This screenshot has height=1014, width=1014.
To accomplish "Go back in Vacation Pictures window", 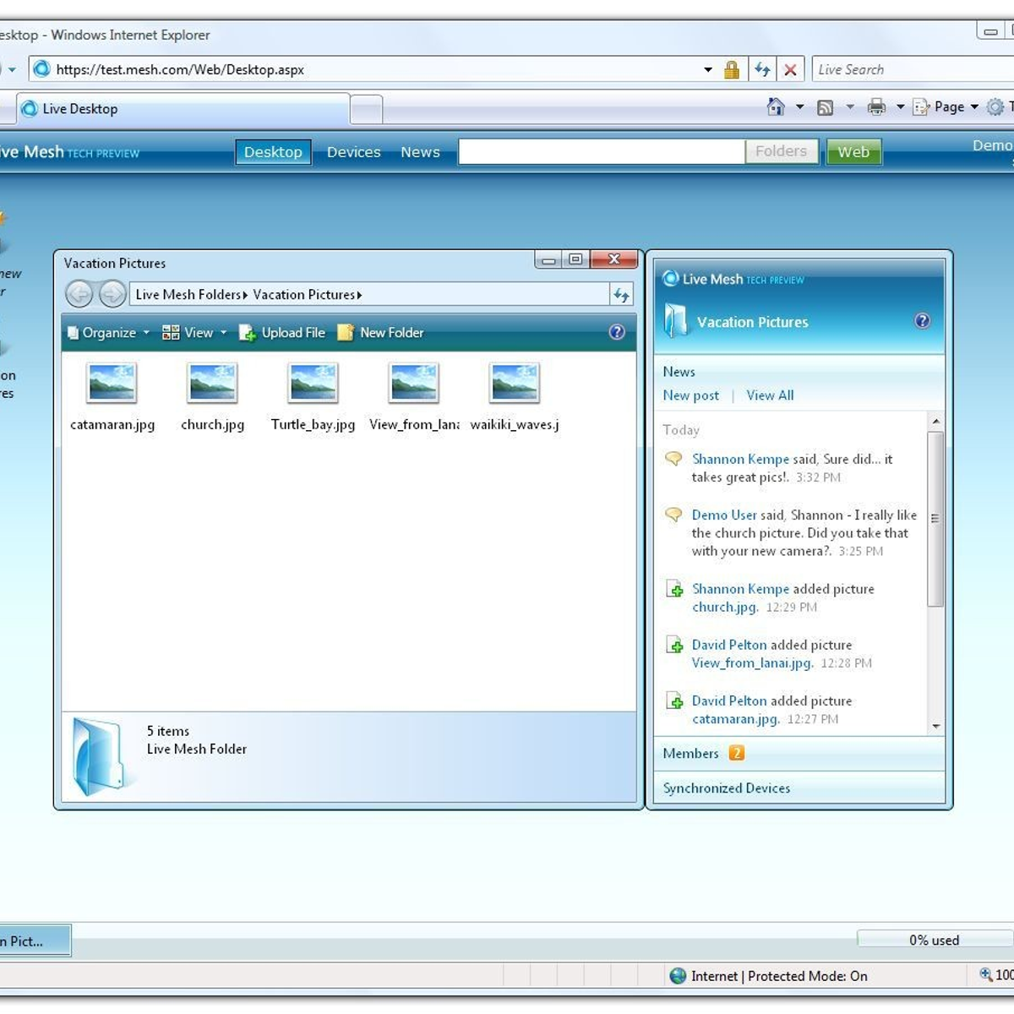I will pyautogui.click(x=79, y=294).
